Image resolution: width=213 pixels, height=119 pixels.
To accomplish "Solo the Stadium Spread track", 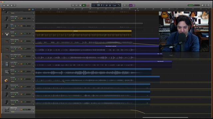I will click(13, 41).
